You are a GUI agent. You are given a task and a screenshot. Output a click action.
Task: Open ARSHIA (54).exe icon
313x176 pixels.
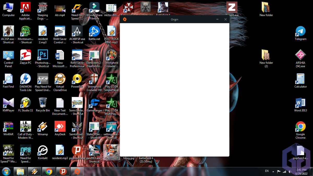point(300,58)
